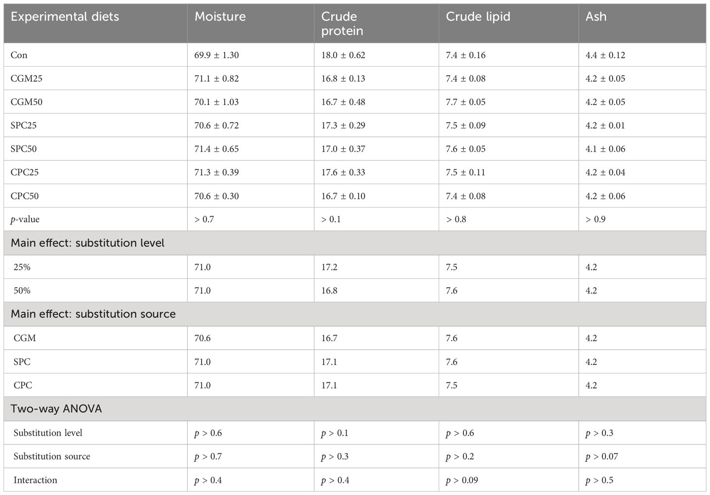Select the Con ash value 4.4 ± 0.12
The height and width of the screenshot is (495, 710).
605,55
